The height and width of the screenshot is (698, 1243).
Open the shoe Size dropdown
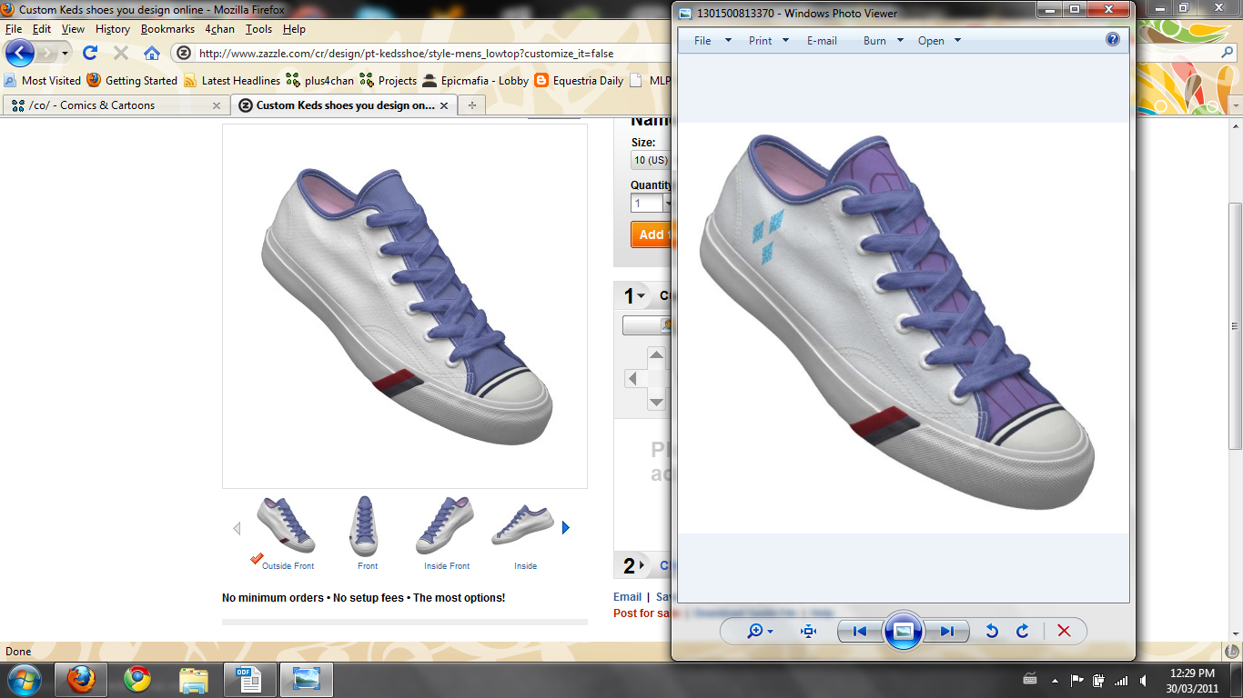tap(652, 160)
